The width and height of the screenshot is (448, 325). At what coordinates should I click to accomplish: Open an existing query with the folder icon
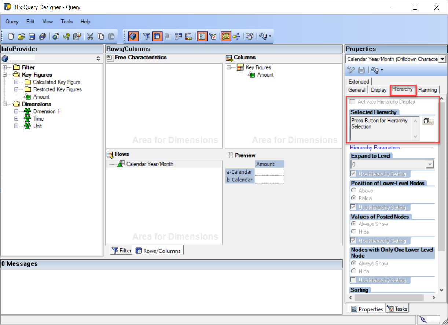click(21, 36)
